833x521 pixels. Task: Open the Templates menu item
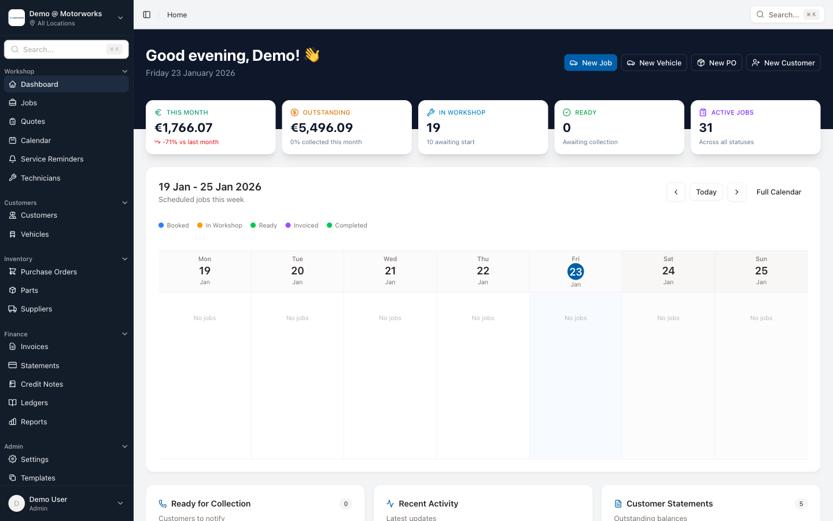point(39,478)
